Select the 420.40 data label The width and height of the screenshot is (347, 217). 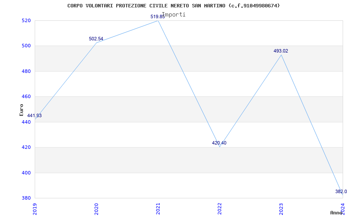tap(219, 143)
